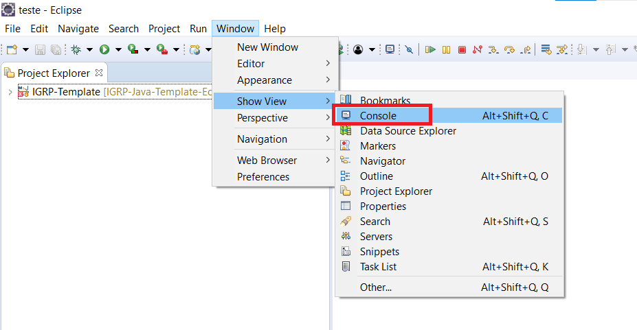Image resolution: width=637 pixels, height=330 pixels.
Task: Click the Debug bug icon
Action: click(76, 49)
